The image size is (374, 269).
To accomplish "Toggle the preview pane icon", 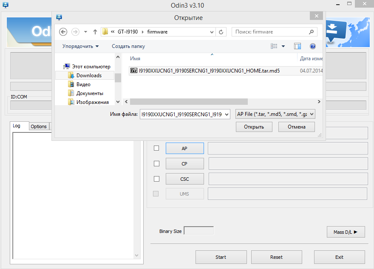I will pyautogui.click(x=297, y=46).
